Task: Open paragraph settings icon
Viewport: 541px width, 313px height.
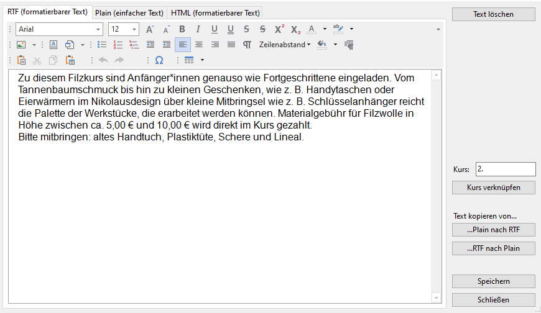Action: 349,45
